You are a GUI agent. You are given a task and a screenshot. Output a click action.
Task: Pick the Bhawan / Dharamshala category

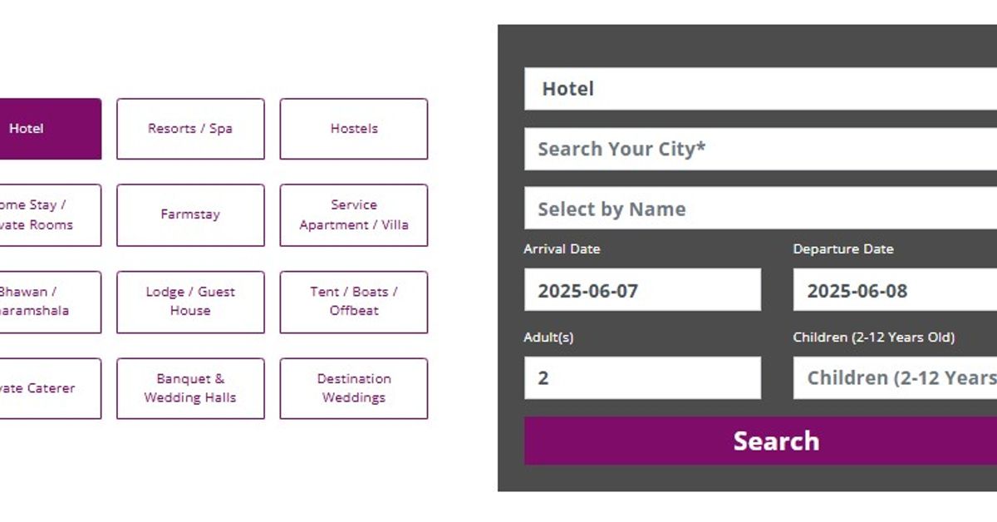tap(42, 302)
